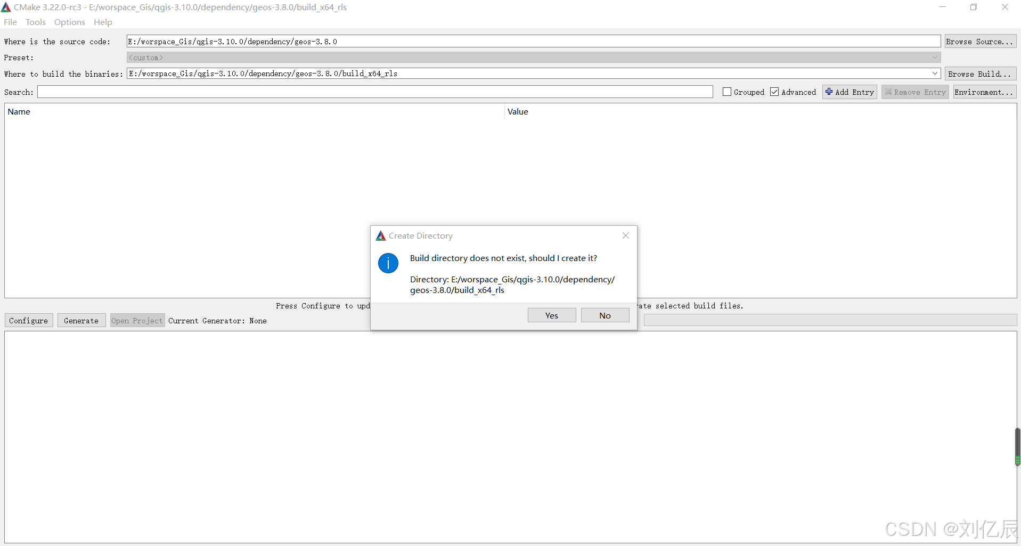Close the CMake main window
Image resolution: width=1021 pixels, height=546 pixels.
[x=1005, y=7]
